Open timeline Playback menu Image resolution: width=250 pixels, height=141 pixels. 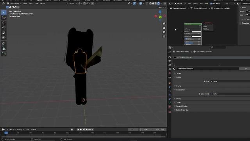point(11,130)
